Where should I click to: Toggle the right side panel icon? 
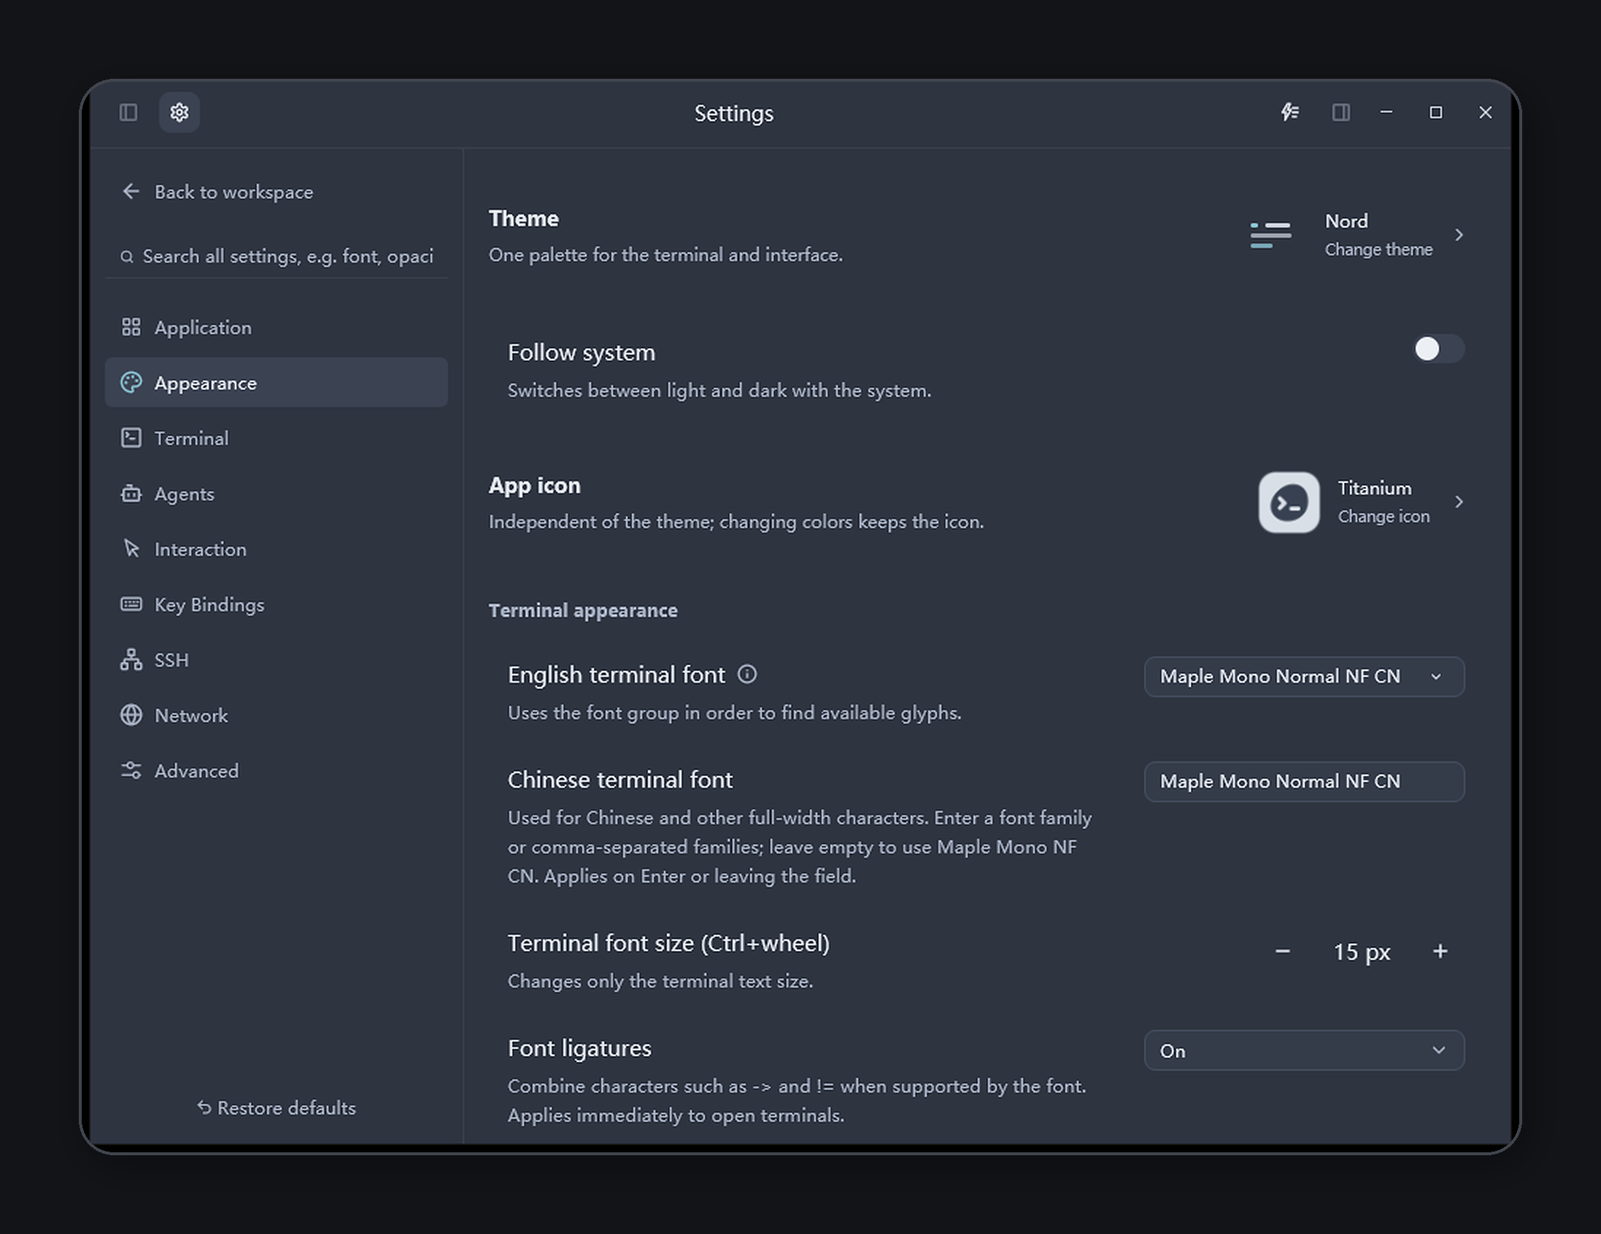pyautogui.click(x=1340, y=112)
